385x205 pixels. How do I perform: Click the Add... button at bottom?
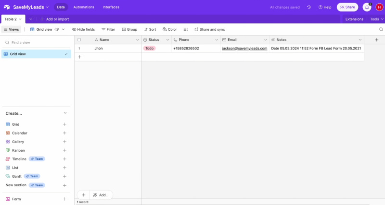tap(101, 195)
